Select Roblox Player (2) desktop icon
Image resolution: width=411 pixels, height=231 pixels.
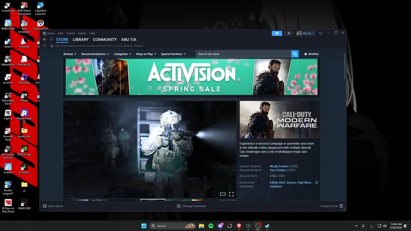pyautogui.click(x=24, y=116)
